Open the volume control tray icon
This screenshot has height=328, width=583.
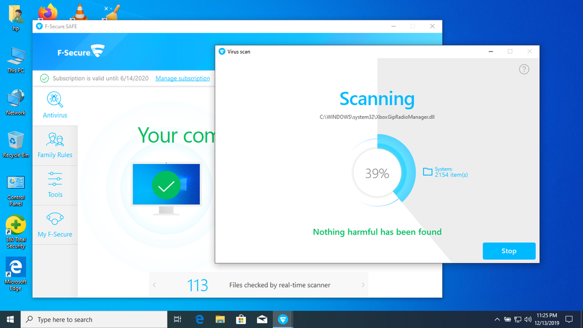528,319
